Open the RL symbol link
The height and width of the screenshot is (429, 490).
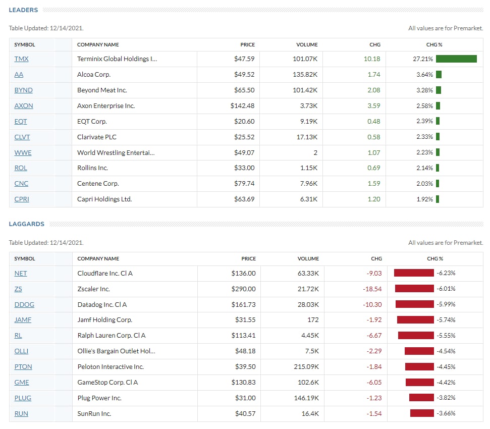click(x=18, y=335)
